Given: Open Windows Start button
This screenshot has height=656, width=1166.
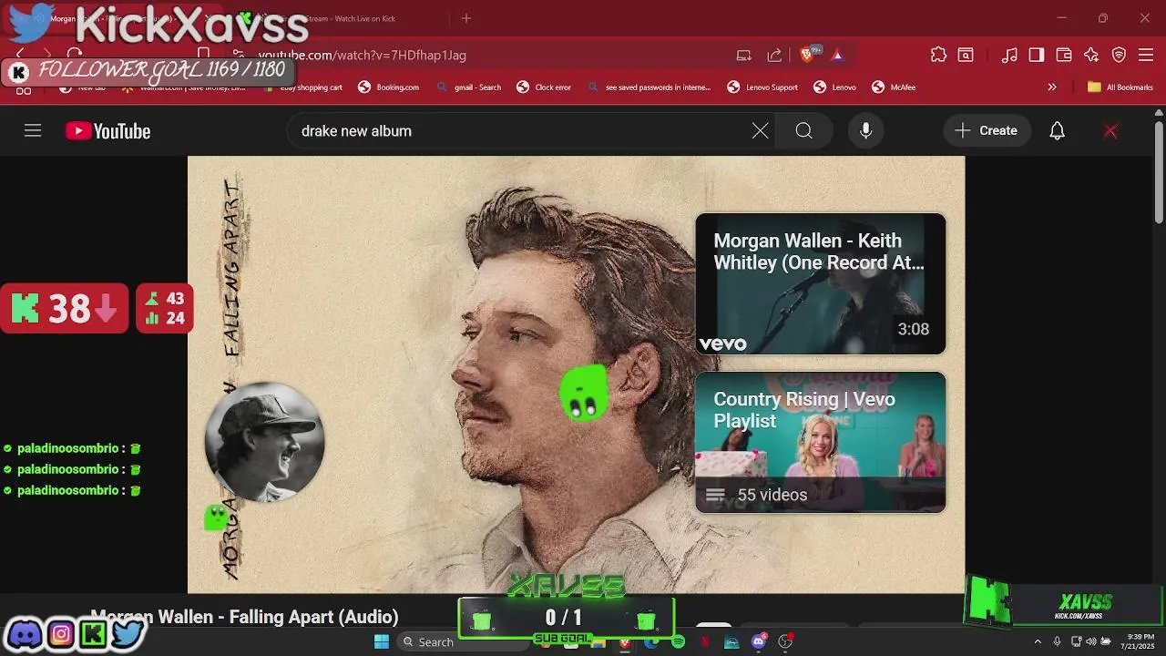Looking at the screenshot, I should (382, 641).
